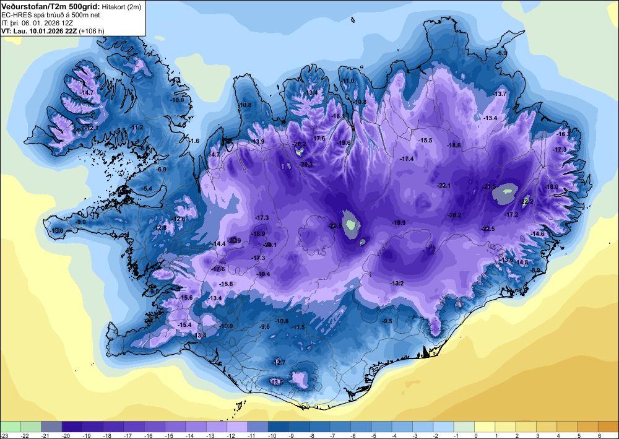Image resolution: width=619 pixels, height=439 pixels.
Task: Click the -12.7 temperature label
Action: pyautogui.click(x=279, y=362)
